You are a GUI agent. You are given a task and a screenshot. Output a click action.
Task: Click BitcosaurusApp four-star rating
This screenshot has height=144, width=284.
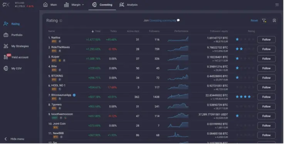click(x=245, y=97)
